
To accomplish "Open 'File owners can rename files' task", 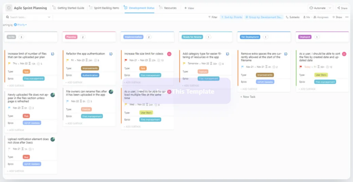I will 86,93.
